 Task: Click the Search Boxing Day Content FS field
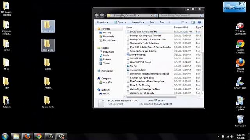coord(181,16)
